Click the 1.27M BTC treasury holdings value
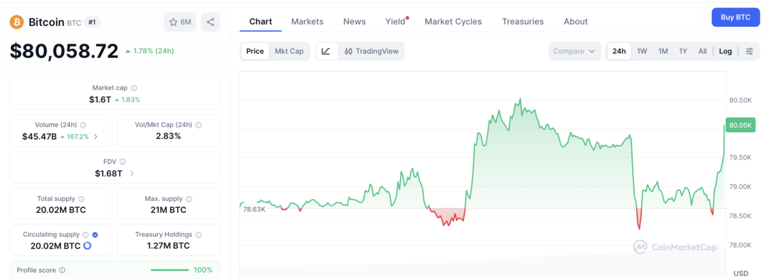The height and width of the screenshot is (279, 764). pyautogui.click(x=168, y=245)
